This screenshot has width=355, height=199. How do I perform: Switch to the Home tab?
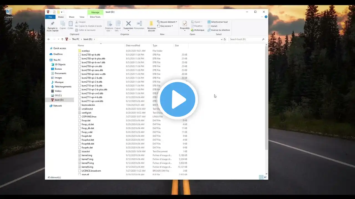pos(61,17)
